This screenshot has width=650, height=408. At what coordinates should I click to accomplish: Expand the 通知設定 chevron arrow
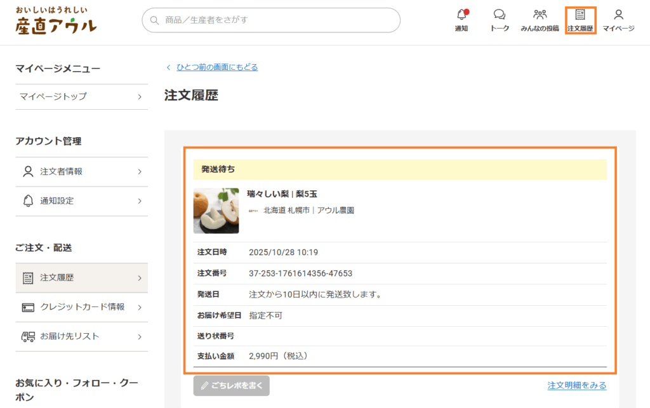tap(139, 201)
